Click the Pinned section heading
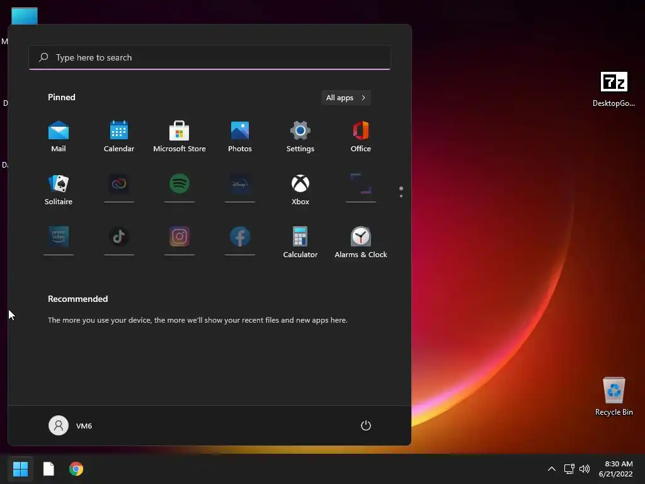 61,97
